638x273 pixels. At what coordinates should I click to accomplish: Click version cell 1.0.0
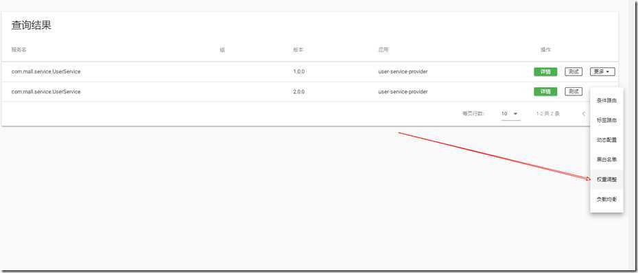(x=298, y=71)
